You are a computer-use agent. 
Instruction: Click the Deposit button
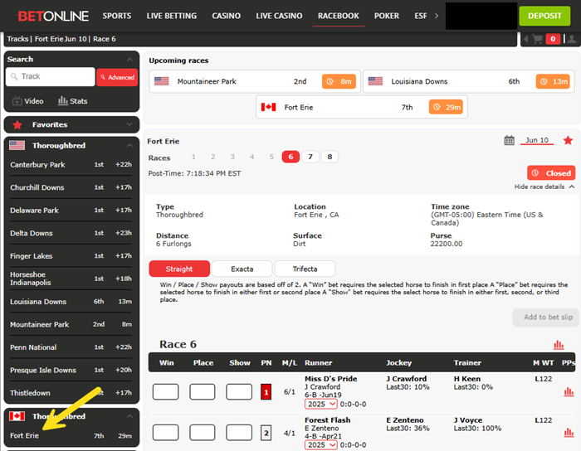point(544,16)
